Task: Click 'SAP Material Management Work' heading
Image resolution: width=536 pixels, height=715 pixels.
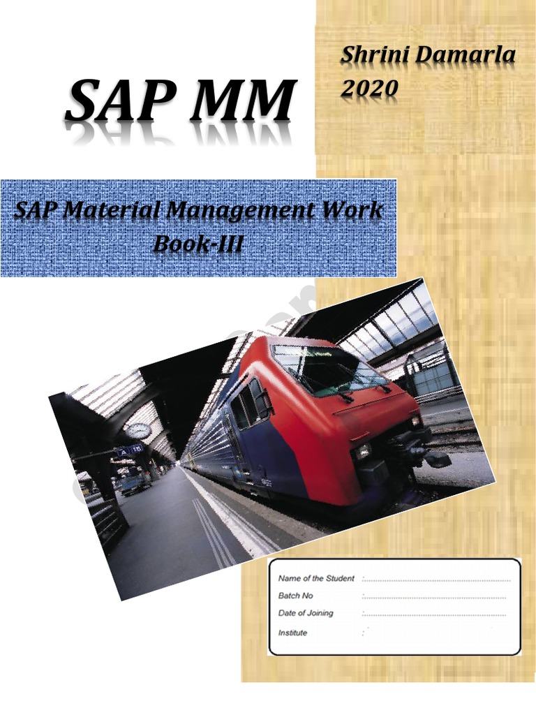Action: click(198, 209)
